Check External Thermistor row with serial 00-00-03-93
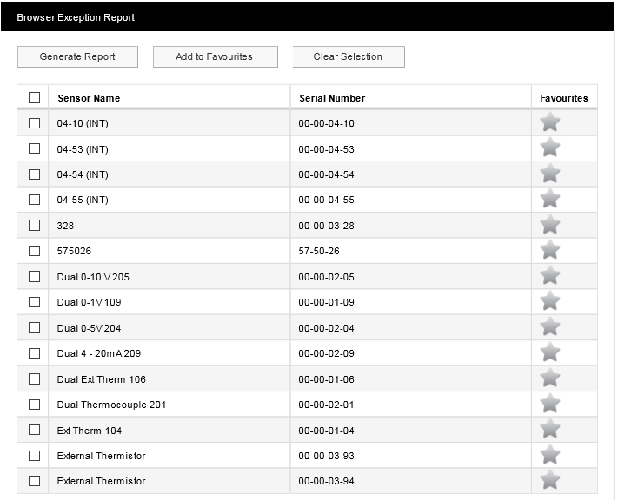 coord(34,455)
